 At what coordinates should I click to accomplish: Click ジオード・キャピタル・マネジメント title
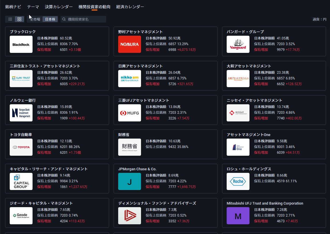tap(41, 203)
